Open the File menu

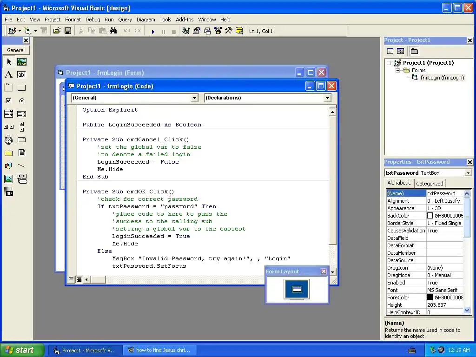tap(8, 20)
